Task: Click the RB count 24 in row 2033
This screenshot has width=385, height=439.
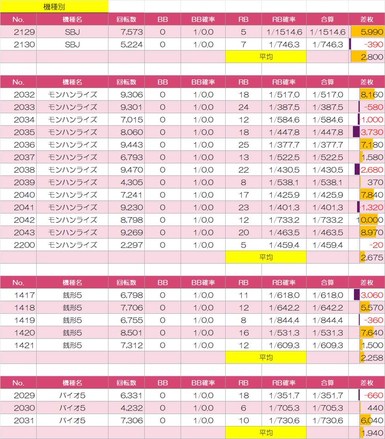Action: click(243, 107)
